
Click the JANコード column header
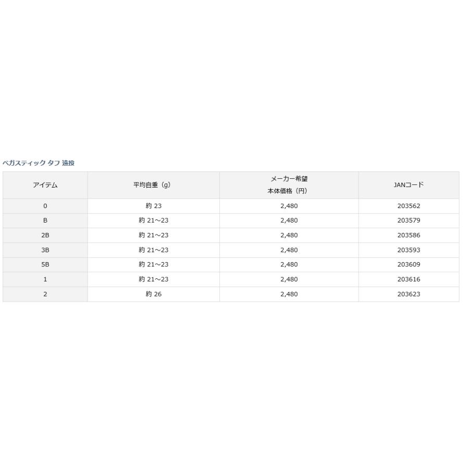coord(409,185)
